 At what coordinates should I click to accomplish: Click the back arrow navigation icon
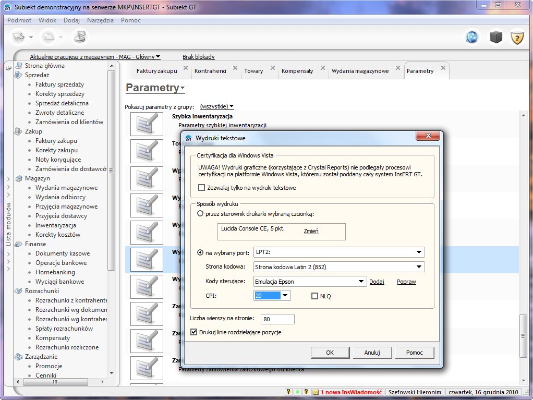pos(19,37)
